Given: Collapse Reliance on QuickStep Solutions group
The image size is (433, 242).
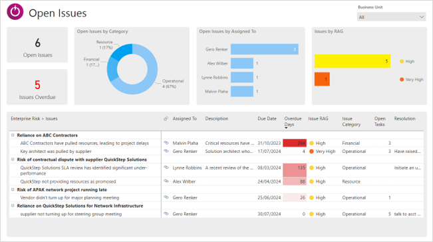Looking at the screenshot, I should (x=13, y=205).
